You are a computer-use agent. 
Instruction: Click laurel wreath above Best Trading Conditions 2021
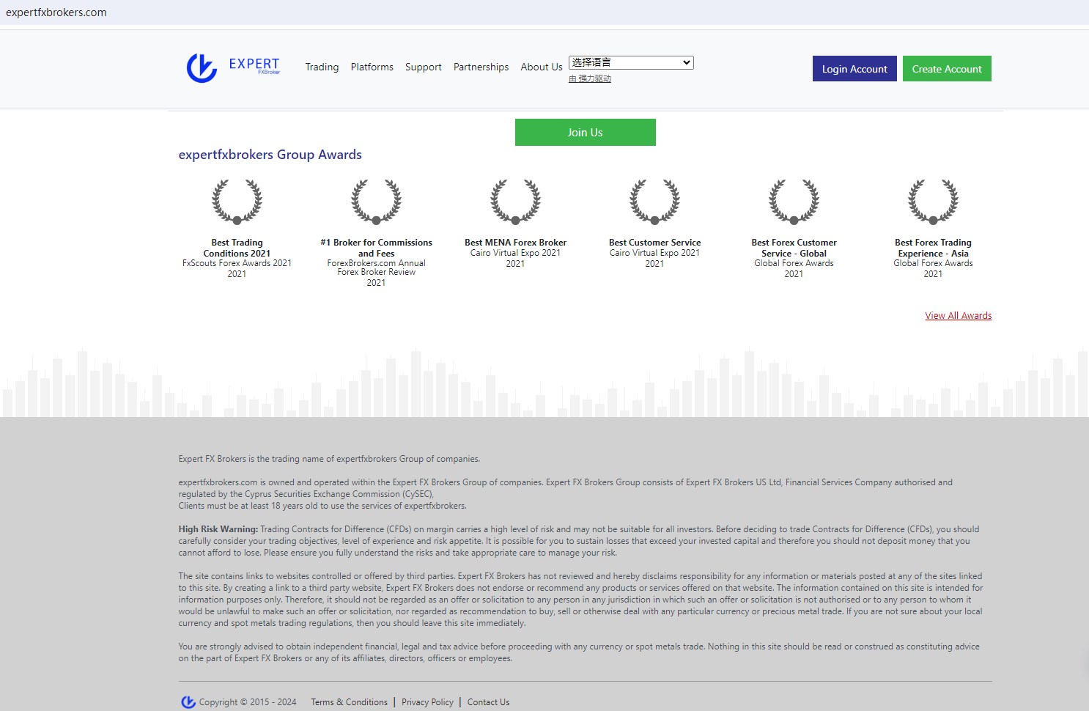237,202
